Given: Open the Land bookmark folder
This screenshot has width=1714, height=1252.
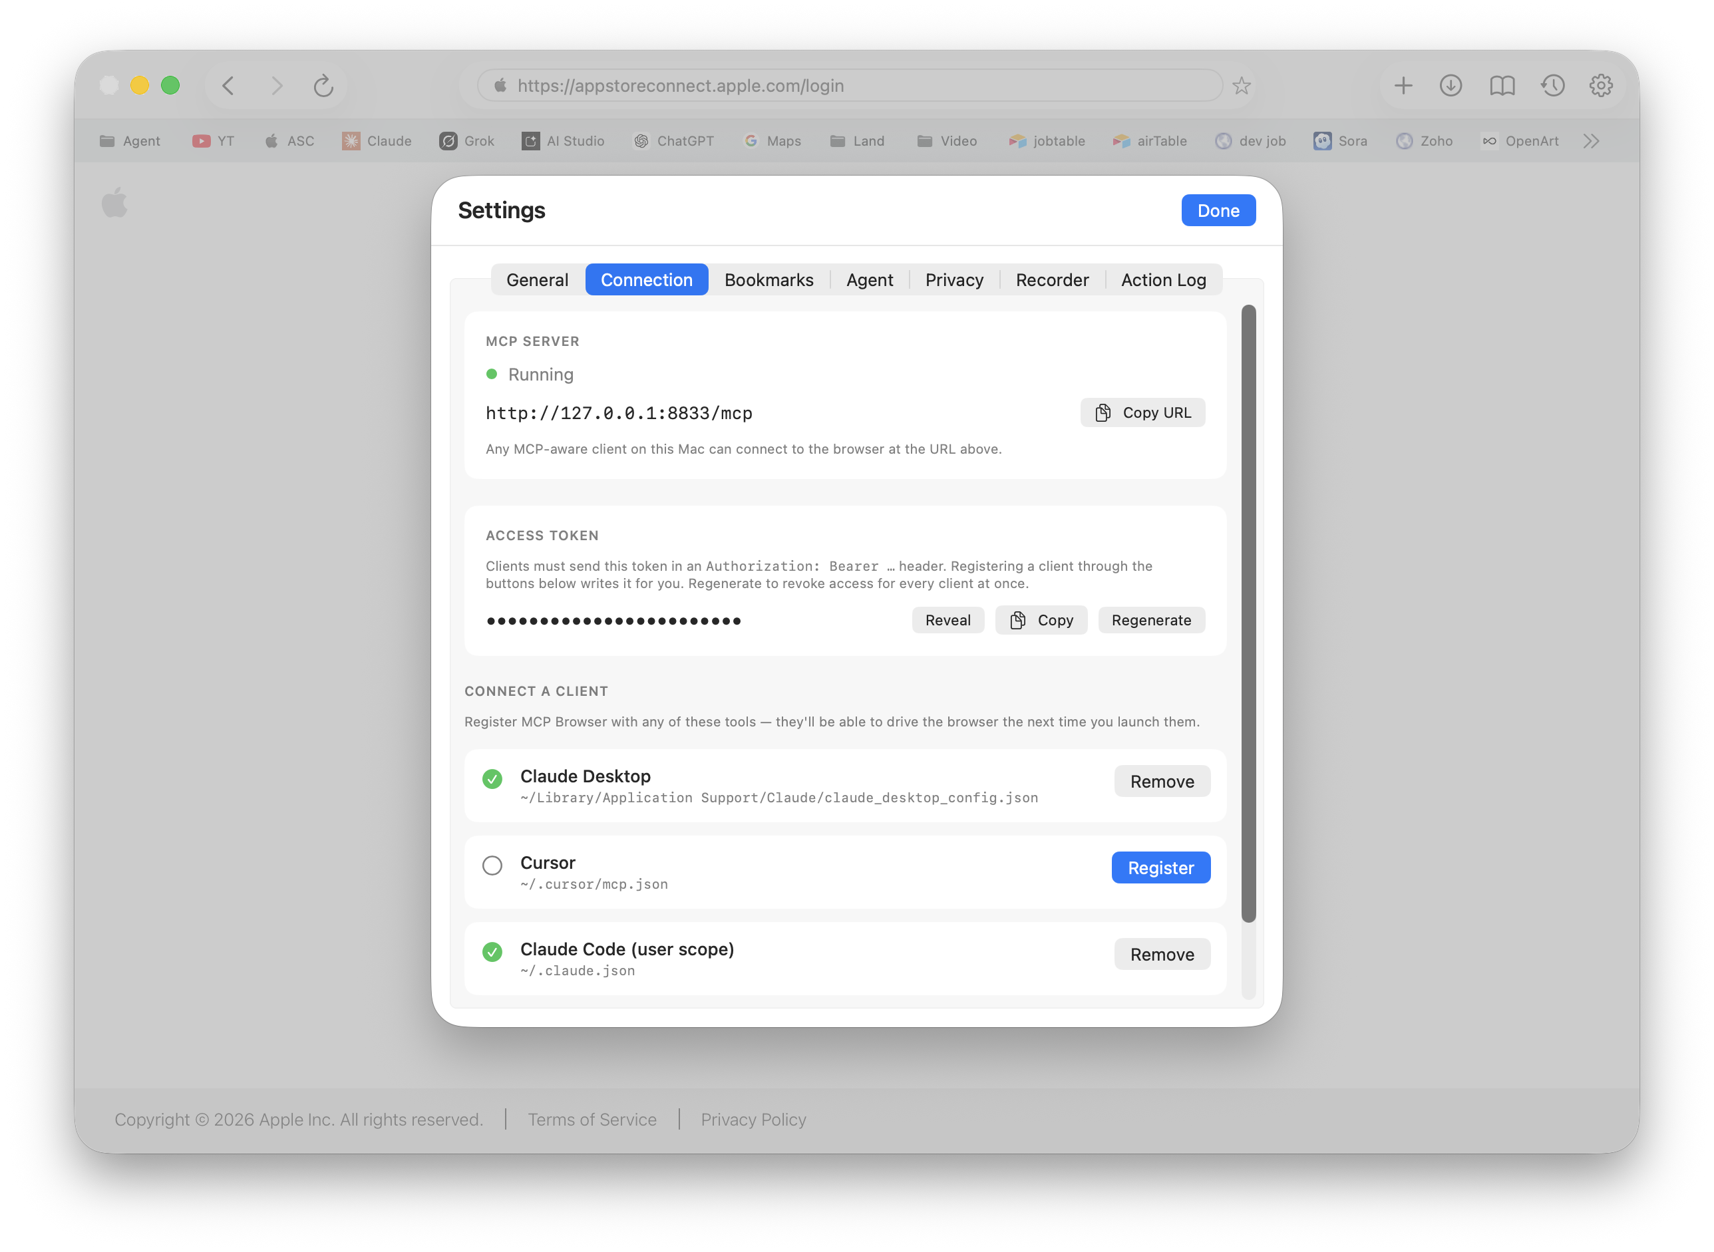Looking at the screenshot, I should 858,141.
